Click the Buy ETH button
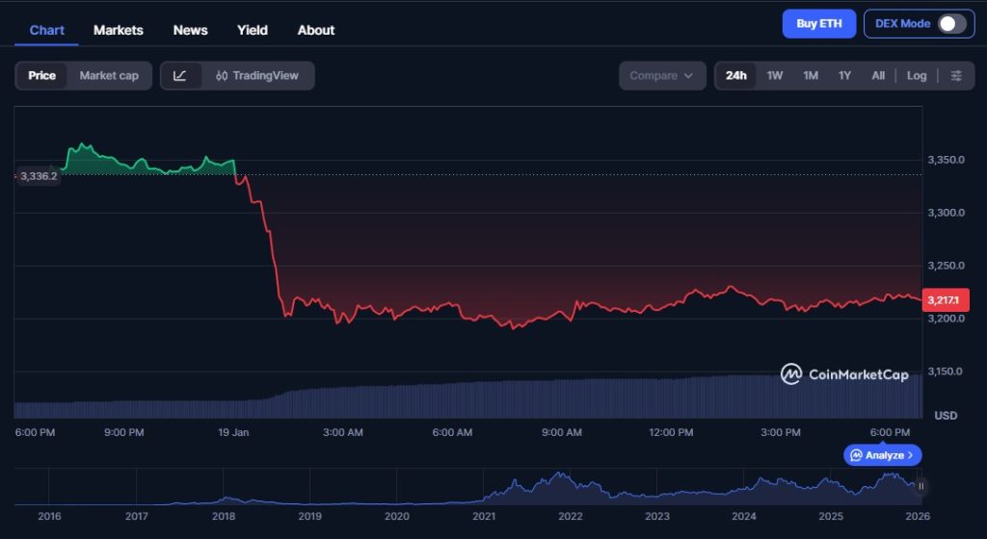 (818, 24)
